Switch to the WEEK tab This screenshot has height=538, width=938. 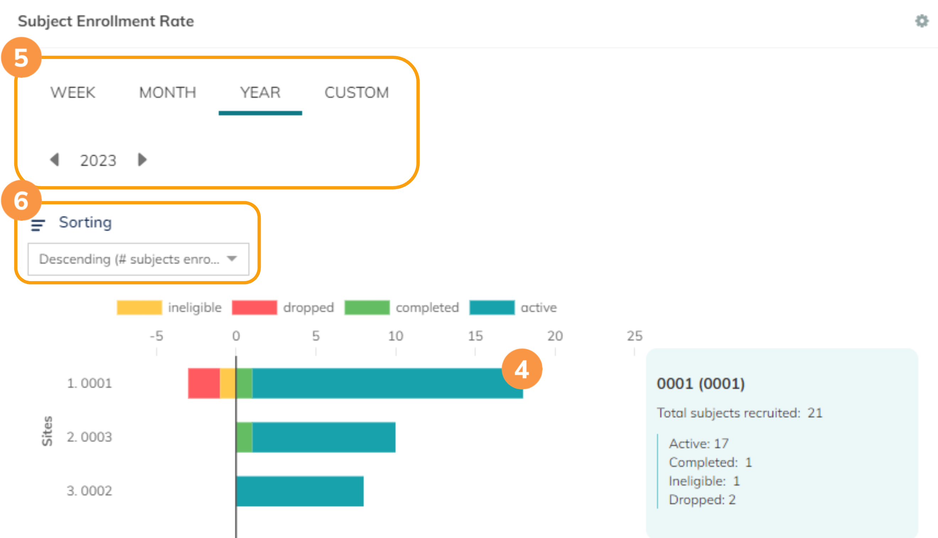[73, 92]
